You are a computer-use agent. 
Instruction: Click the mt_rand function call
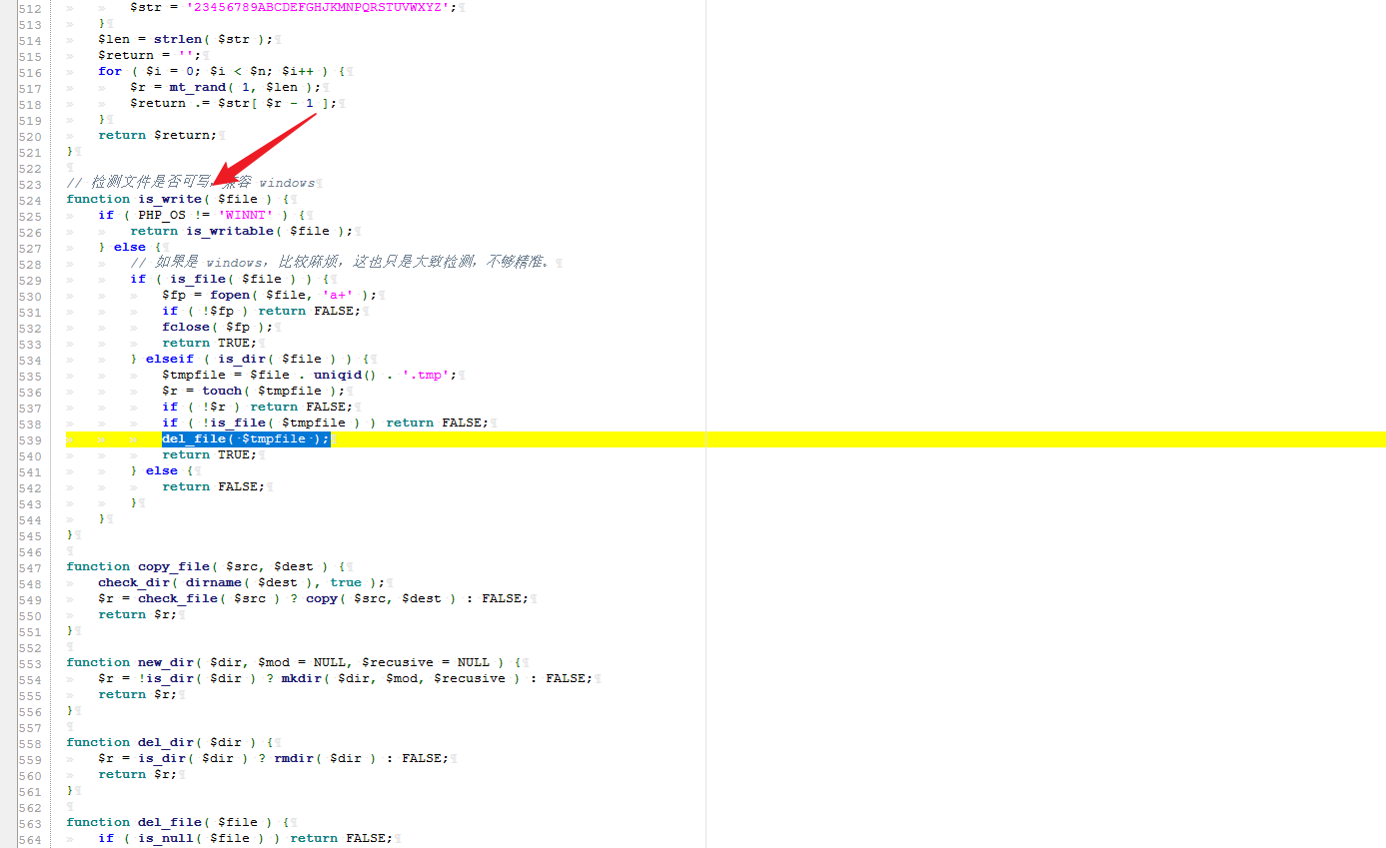[x=198, y=87]
